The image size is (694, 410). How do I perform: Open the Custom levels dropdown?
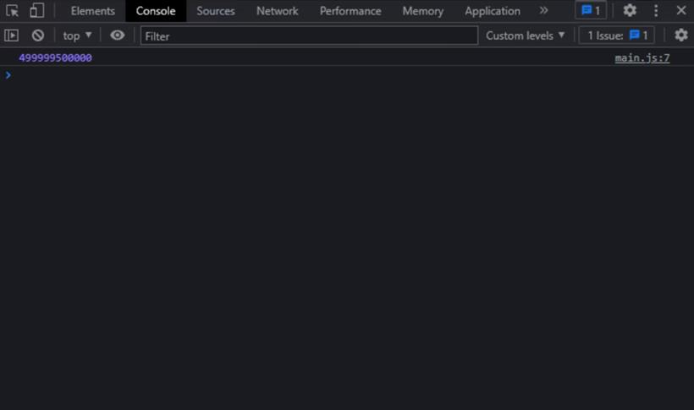(526, 36)
